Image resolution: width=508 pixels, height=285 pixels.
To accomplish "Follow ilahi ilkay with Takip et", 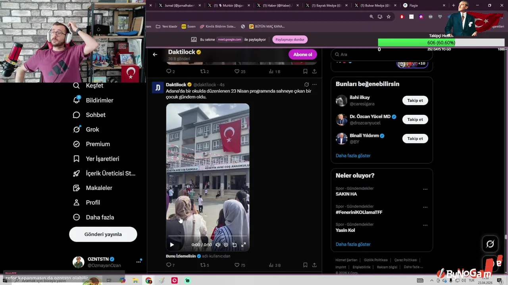I will (x=415, y=101).
